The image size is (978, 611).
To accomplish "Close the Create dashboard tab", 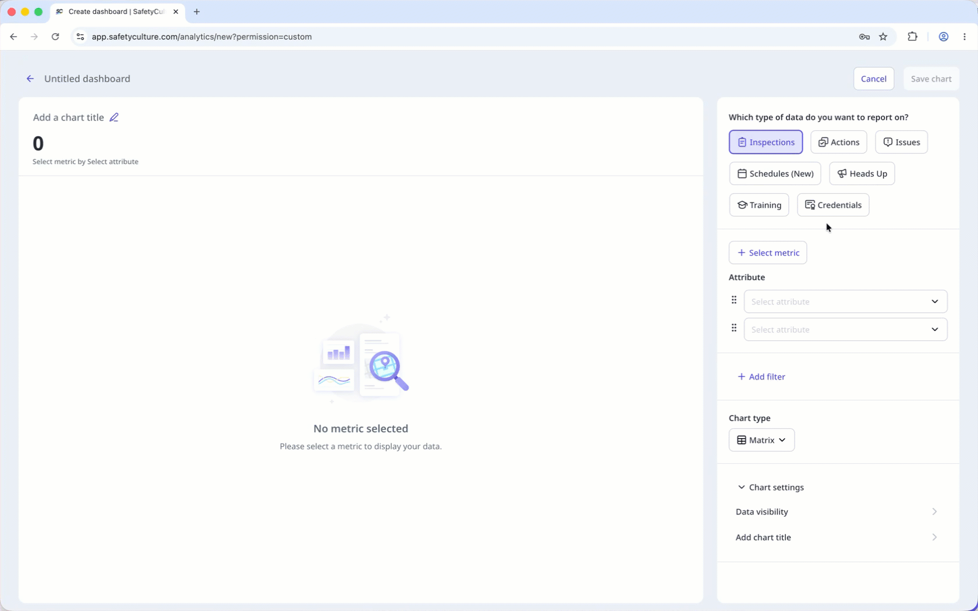I will [176, 12].
